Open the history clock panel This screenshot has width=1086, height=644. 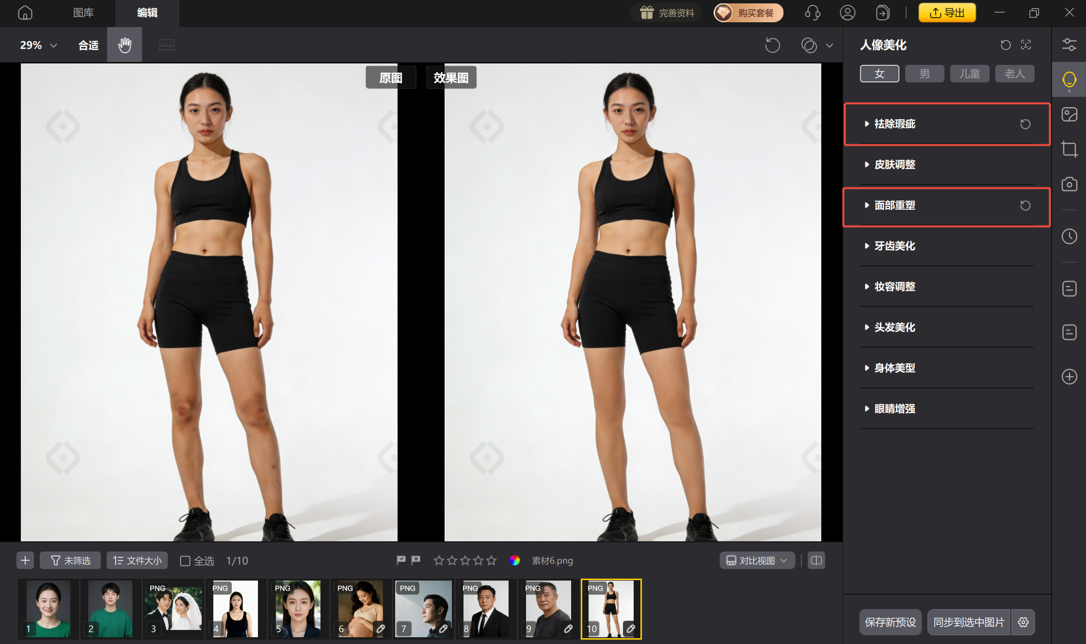point(1069,236)
